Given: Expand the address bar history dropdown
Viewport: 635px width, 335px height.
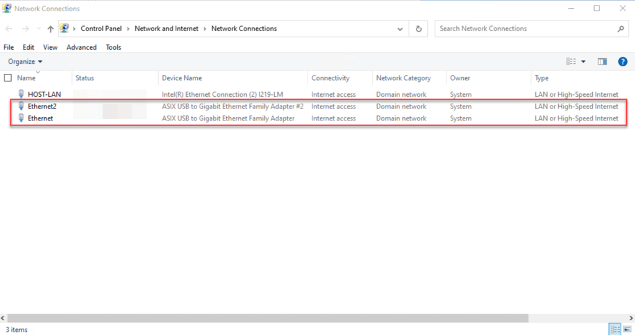Looking at the screenshot, I should [x=401, y=29].
